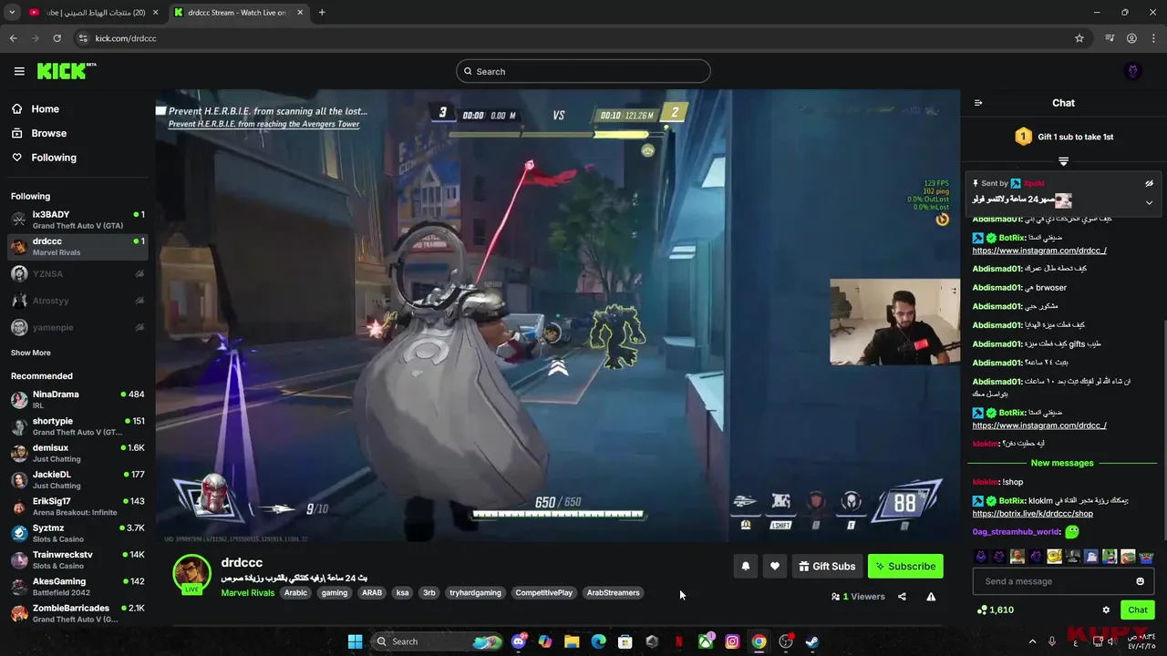Go back in browser history
The height and width of the screenshot is (656, 1167).
point(13,38)
